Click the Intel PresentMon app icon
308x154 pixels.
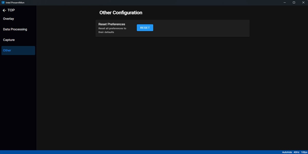(x=3, y=3)
